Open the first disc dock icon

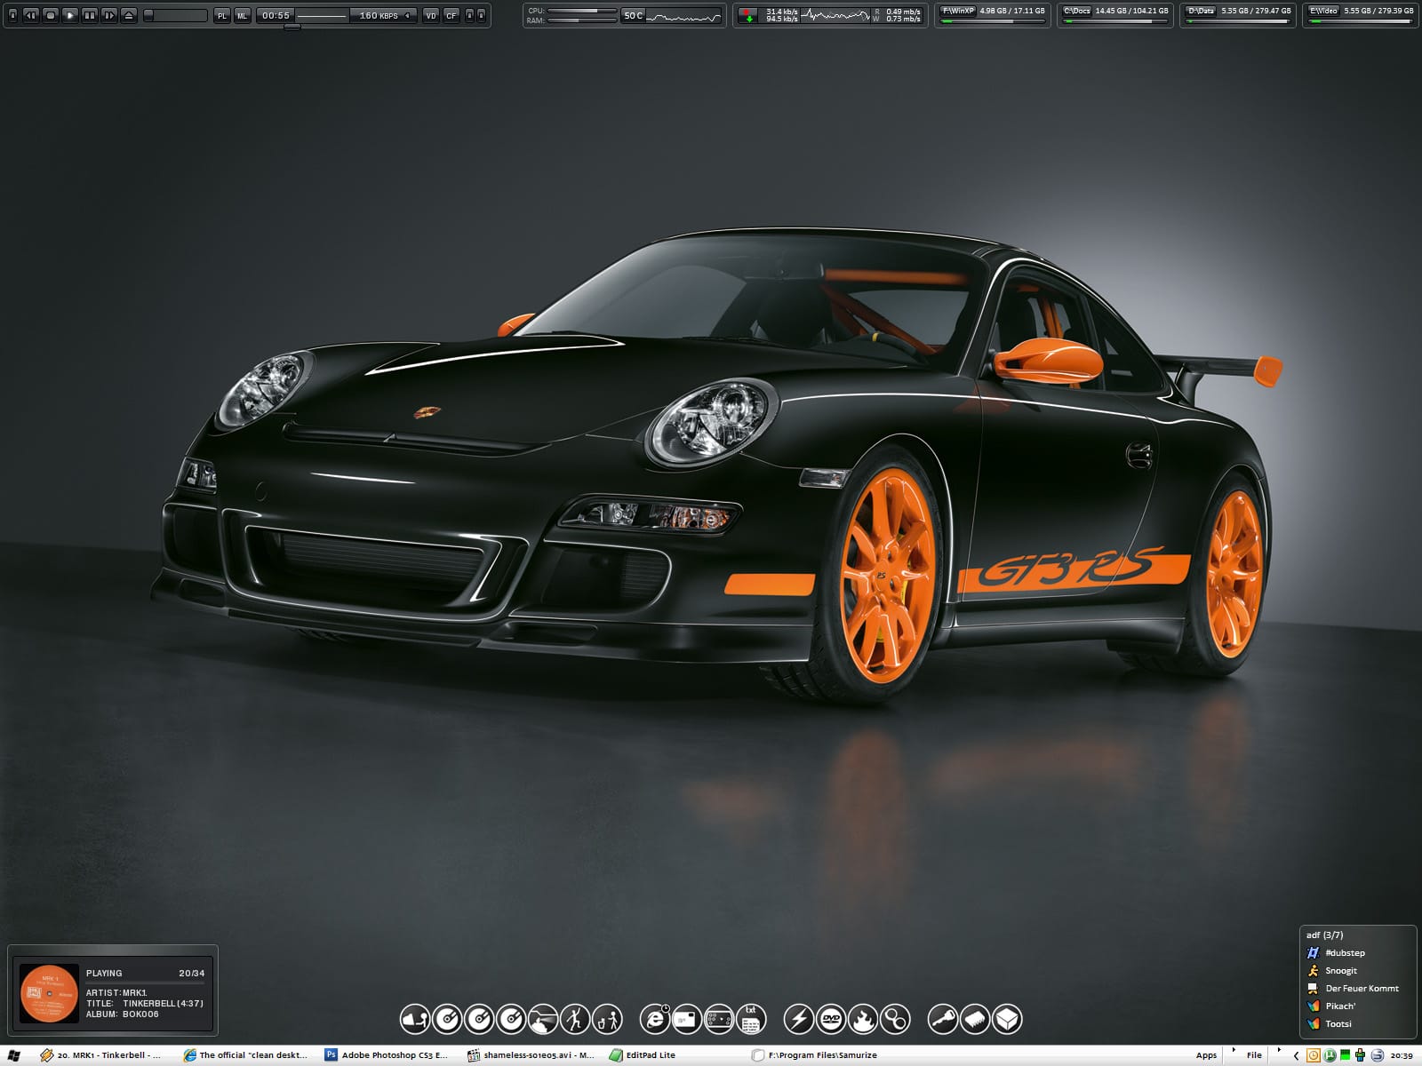446,1019
